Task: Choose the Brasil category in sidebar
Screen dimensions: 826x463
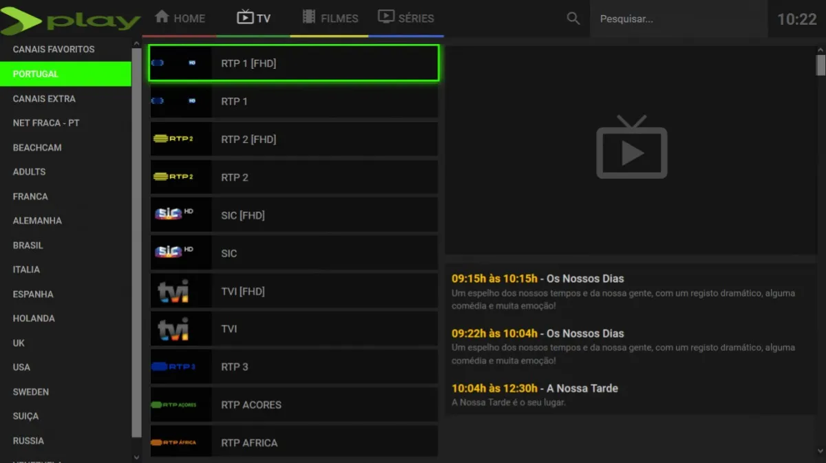Action: (28, 245)
